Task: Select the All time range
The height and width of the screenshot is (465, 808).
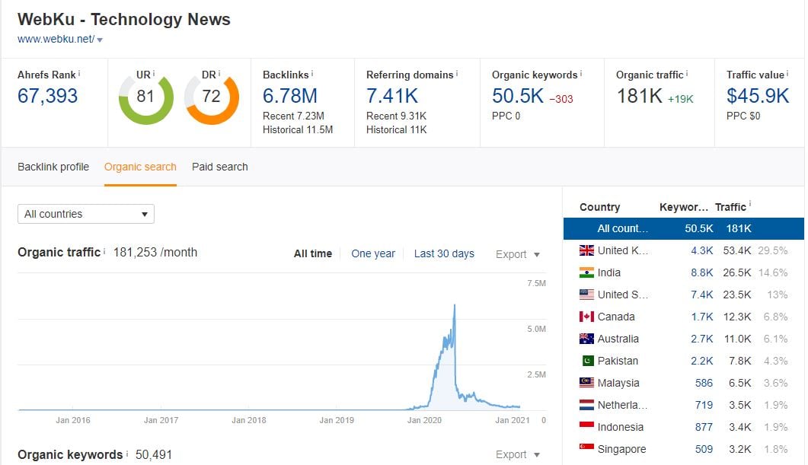Action: pyautogui.click(x=313, y=253)
